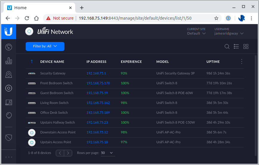This screenshot has height=165, width=259.
Task: Click the Downstairs Access Point device icon
Action: pos(32,133)
